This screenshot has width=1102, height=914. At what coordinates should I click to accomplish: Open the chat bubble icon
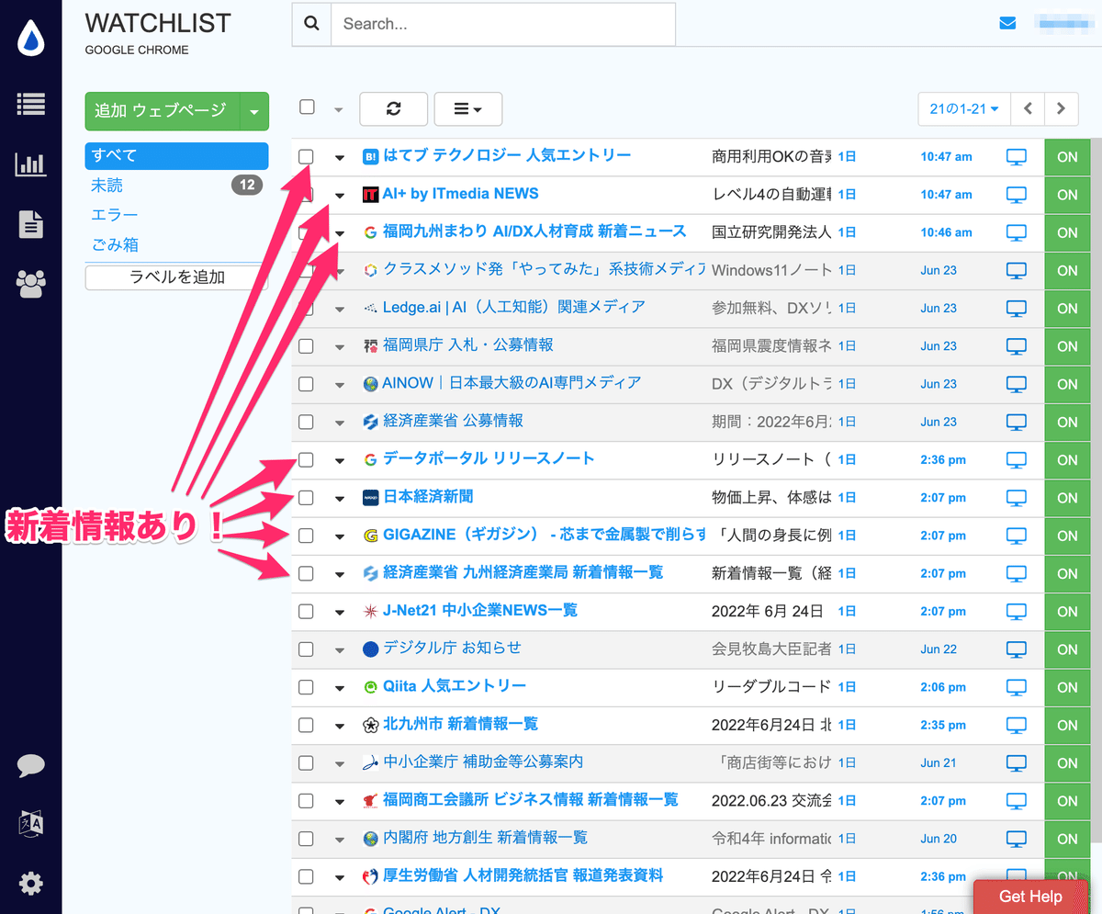coord(30,765)
